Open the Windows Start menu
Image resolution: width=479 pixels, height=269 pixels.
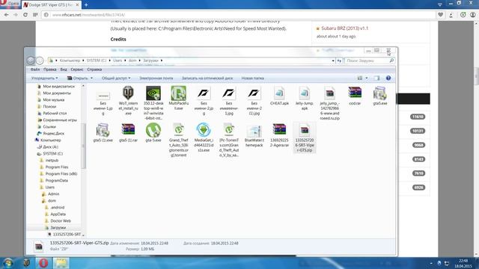[x=8, y=262]
